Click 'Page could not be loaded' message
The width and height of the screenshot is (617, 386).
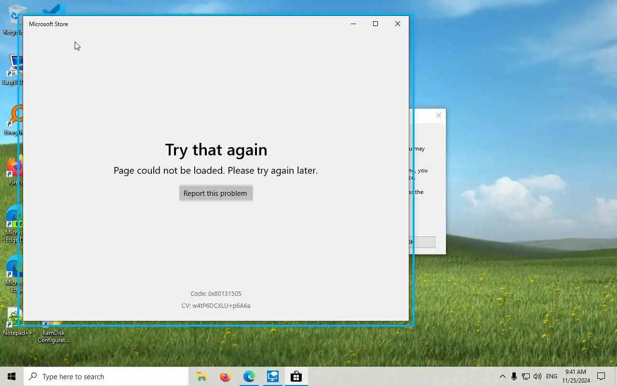[x=215, y=170]
